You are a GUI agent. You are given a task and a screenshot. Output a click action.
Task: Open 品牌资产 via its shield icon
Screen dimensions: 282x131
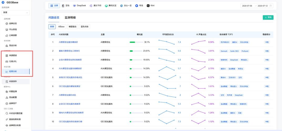pyautogui.click(x=7, y=103)
